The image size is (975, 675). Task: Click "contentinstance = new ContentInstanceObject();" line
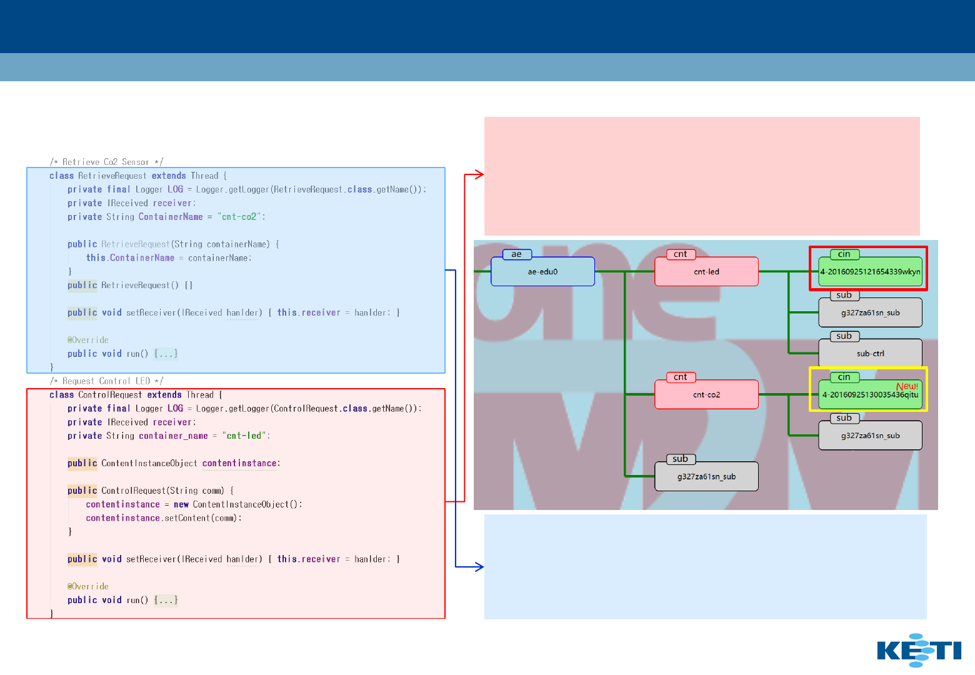[194, 504]
